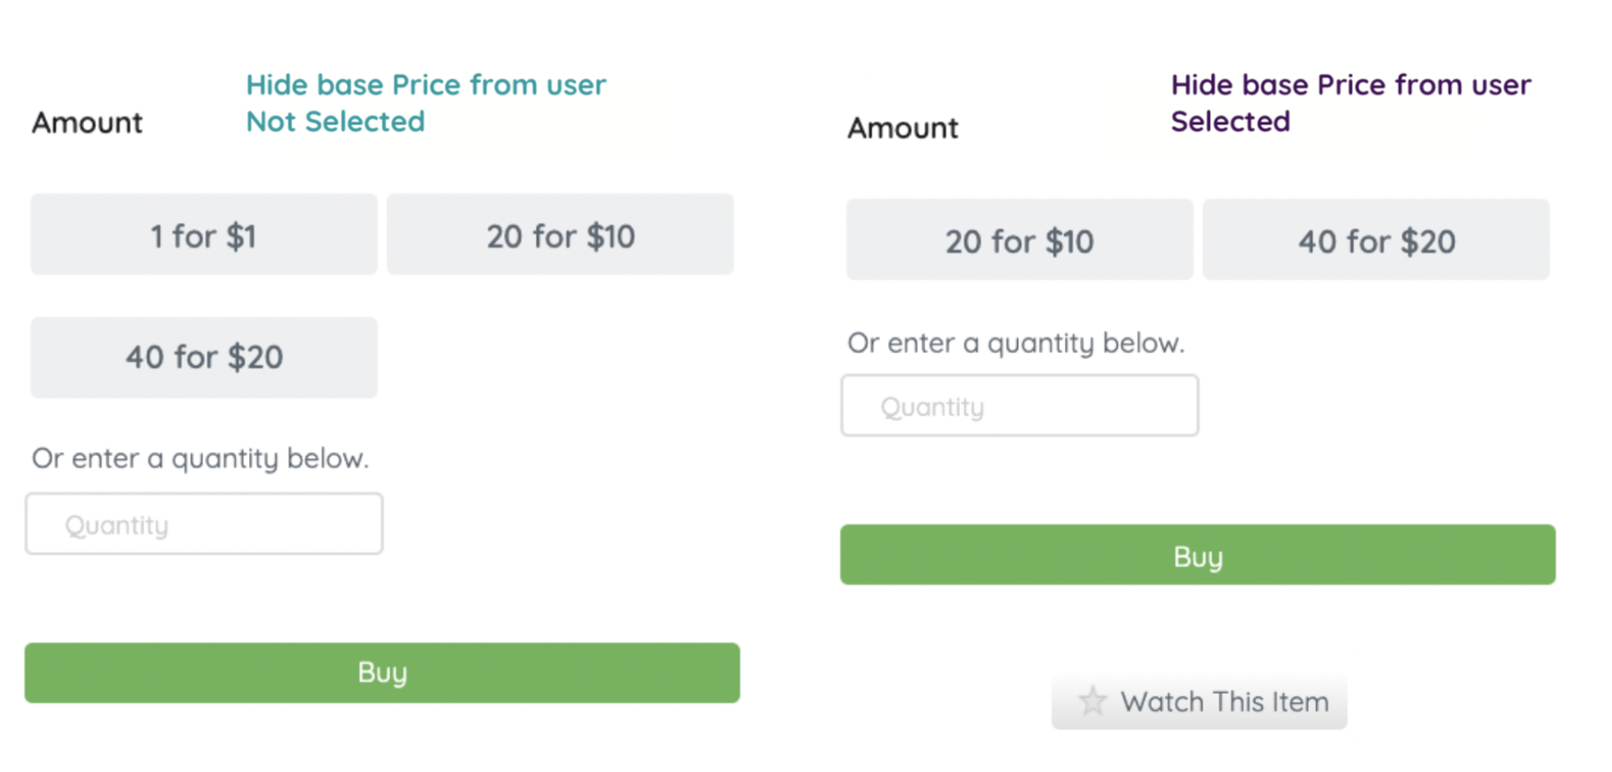Focus the Quantity field below the "1 for $1" panel
1612x772 pixels.
point(204,524)
